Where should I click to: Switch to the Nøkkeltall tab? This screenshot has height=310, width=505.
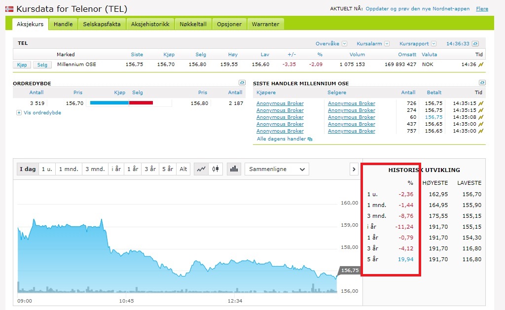[x=193, y=24]
